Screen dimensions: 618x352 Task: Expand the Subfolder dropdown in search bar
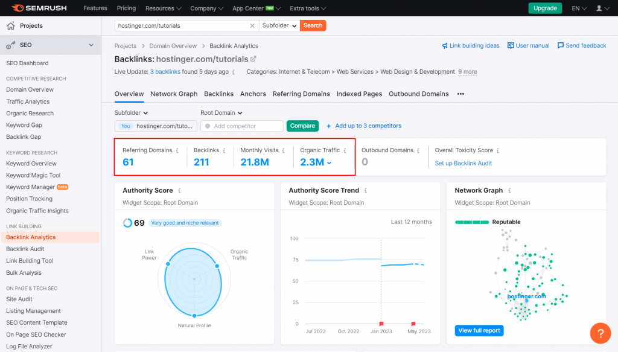coord(279,25)
